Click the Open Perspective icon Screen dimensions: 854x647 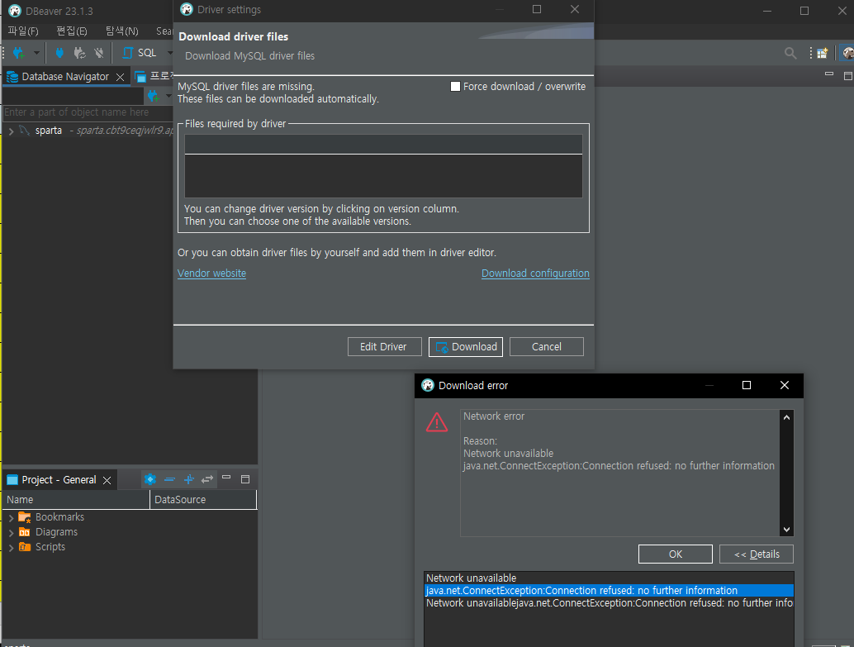(823, 53)
